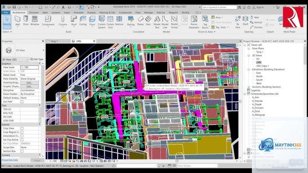Choose the Wall tool
The image size is (308, 173).
(18, 21)
